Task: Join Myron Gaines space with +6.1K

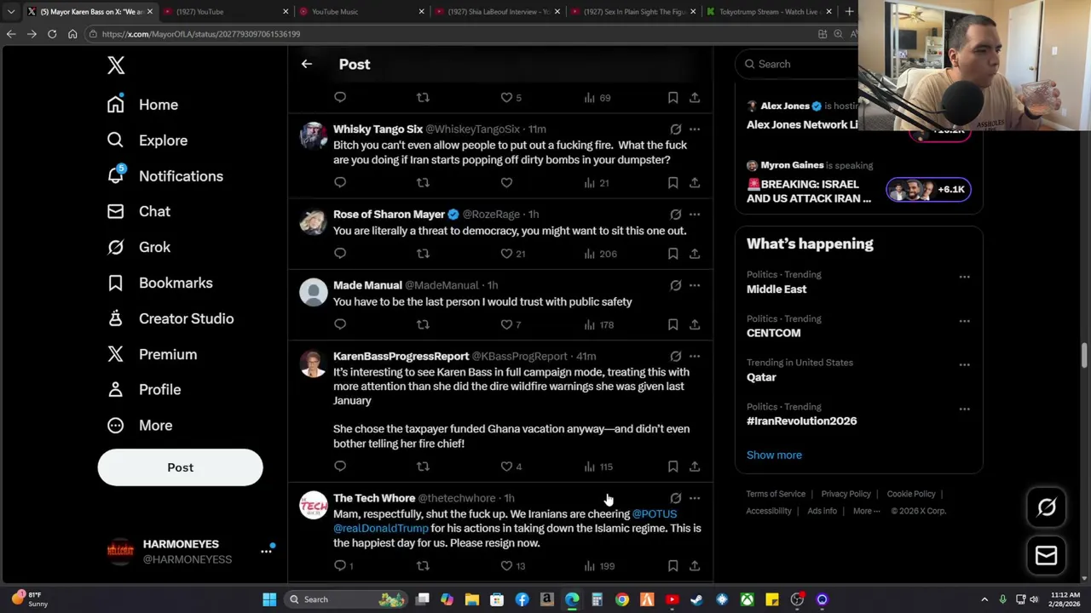Action: (928, 189)
